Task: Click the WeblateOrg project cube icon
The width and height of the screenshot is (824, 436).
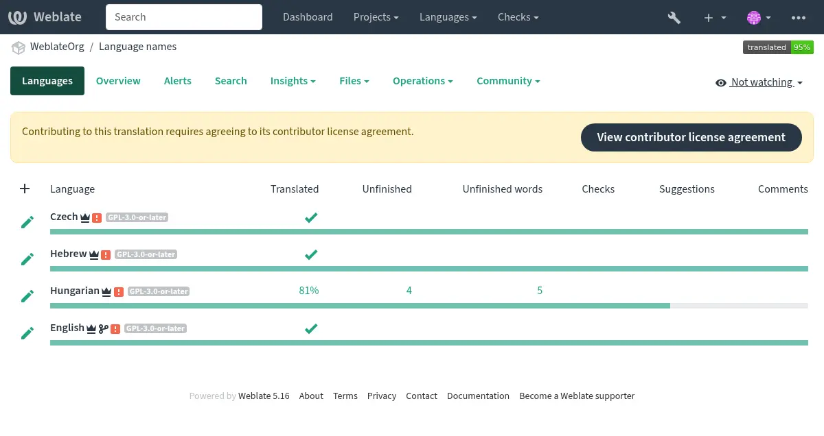Action: (19, 47)
